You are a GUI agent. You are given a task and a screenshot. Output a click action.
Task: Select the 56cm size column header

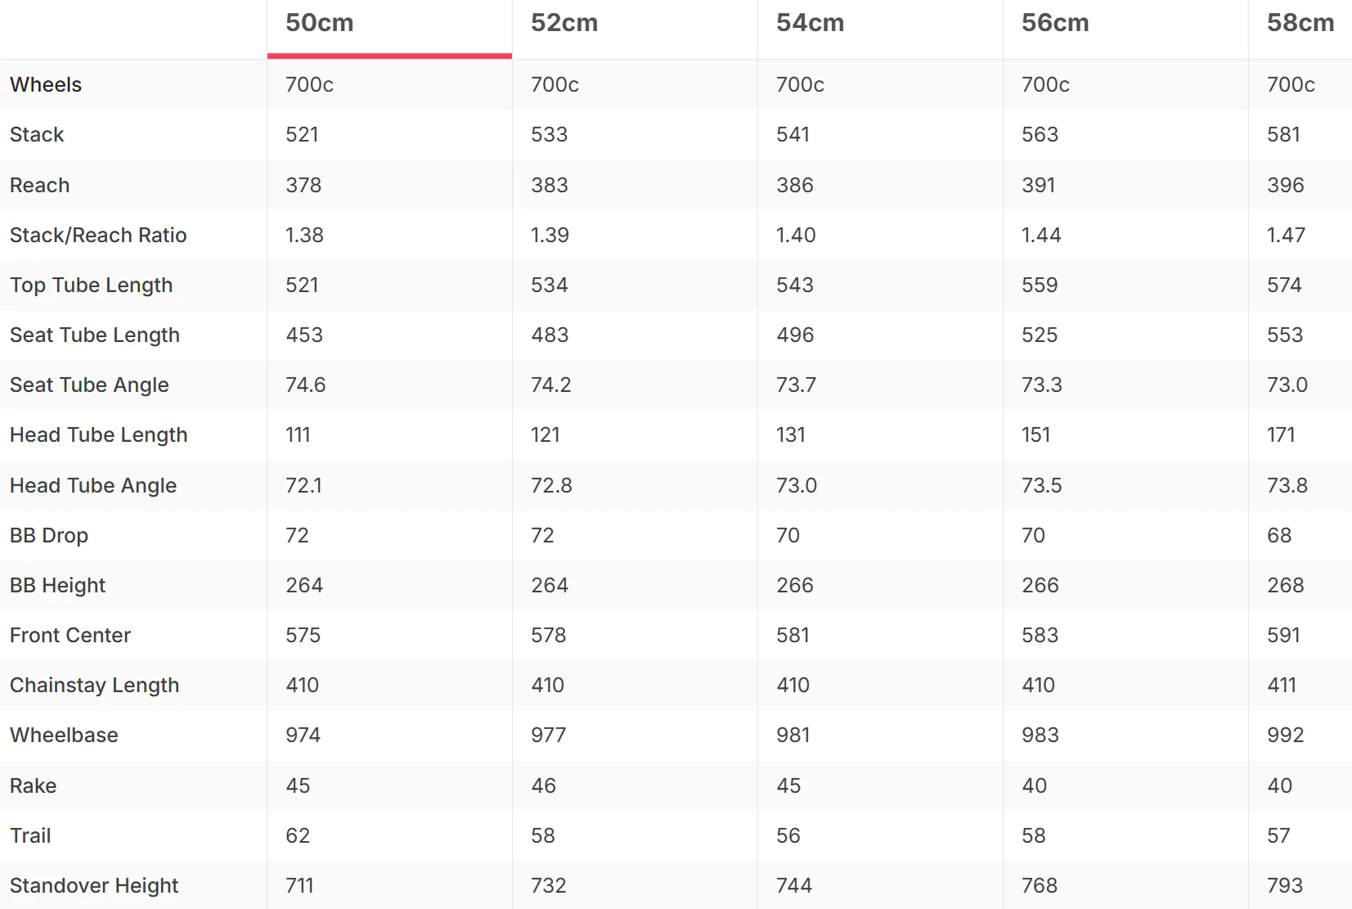pyautogui.click(x=1055, y=23)
